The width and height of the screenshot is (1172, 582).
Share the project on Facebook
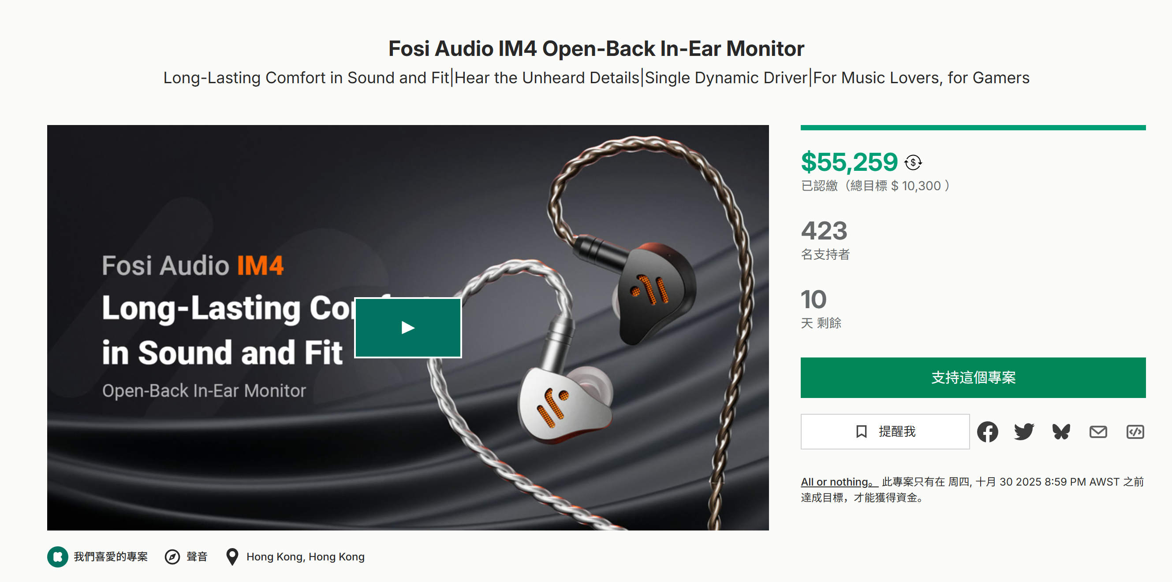[987, 431]
